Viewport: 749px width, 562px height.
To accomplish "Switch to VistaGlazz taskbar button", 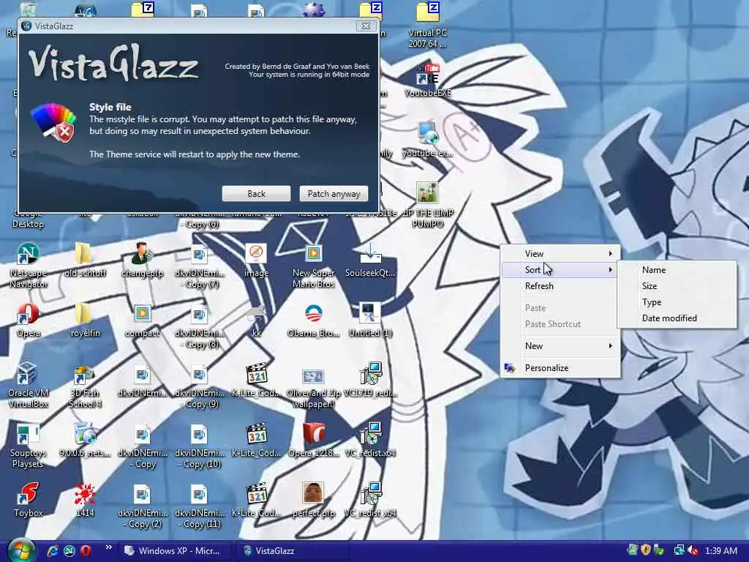I will coord(291,551).
